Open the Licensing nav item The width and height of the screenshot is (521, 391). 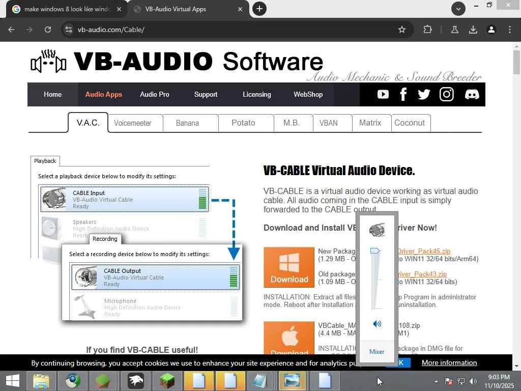[256, 94]
